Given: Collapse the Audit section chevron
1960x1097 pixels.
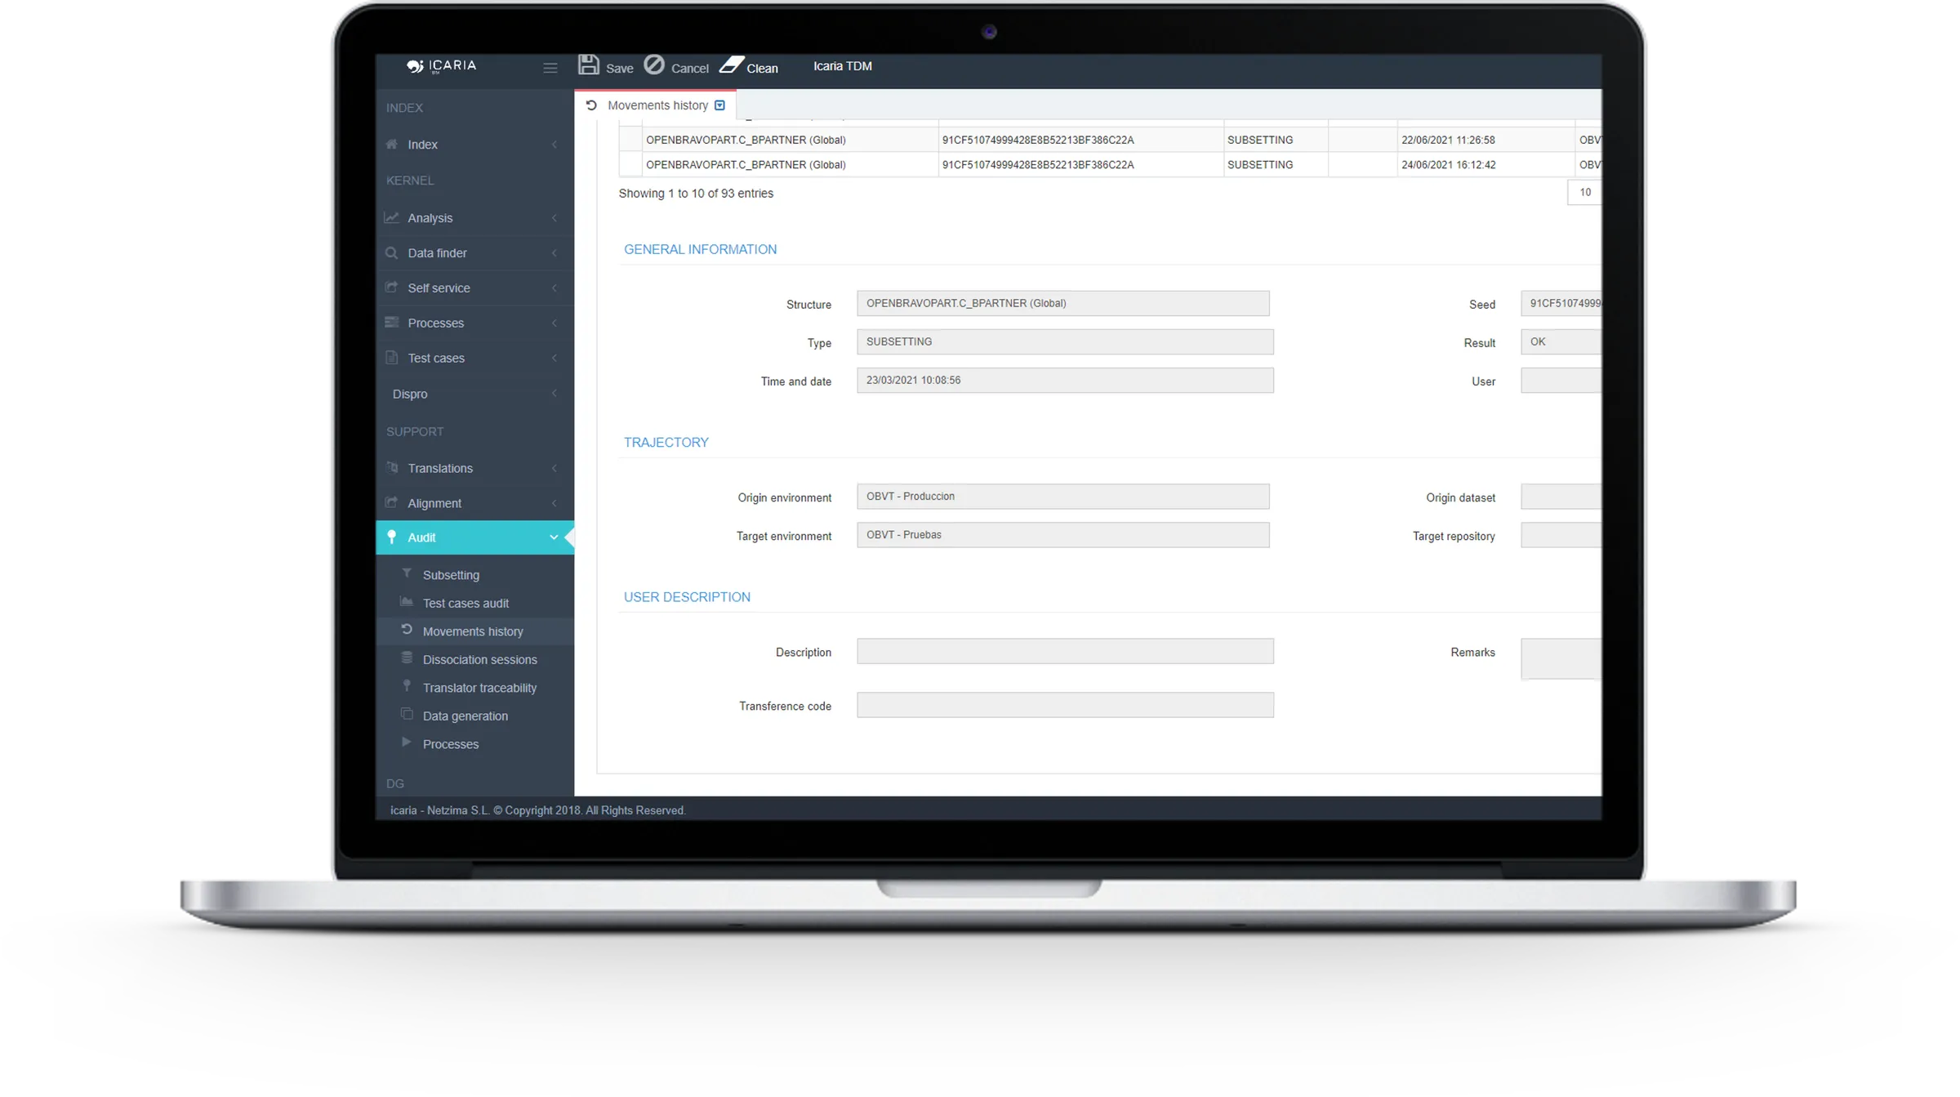Looking at the screenshot, I should (554, 537).
